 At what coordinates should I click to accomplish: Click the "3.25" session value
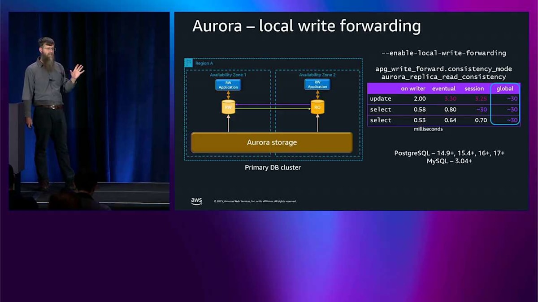[x=481, y=99]
